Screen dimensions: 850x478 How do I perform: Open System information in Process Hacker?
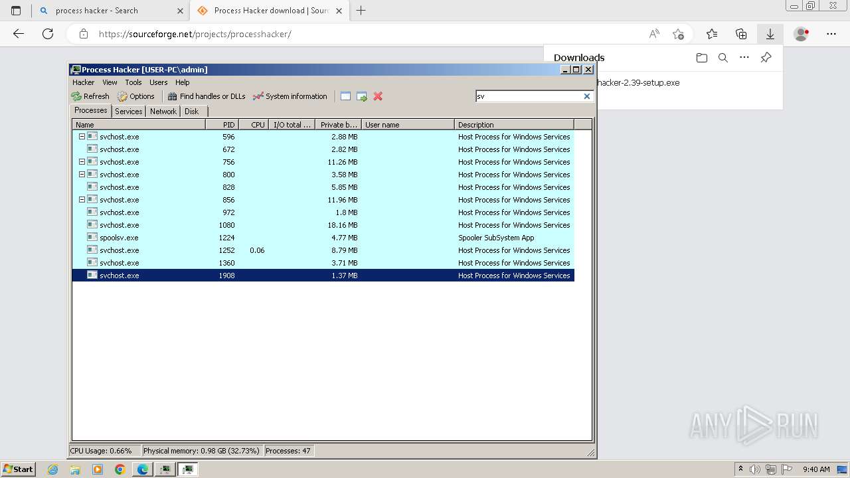290,96
